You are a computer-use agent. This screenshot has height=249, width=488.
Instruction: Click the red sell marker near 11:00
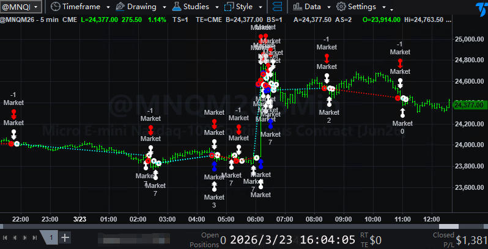[x=400, y=62]
